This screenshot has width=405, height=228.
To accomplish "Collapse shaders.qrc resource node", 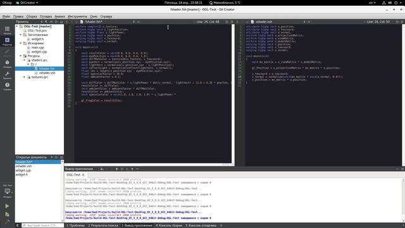I will pos(25,60).
